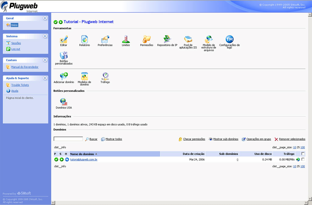Viewport: 312px width, 205px height.
Task: Click the Manual do Revendedor icon
Action: click(8, 67)
